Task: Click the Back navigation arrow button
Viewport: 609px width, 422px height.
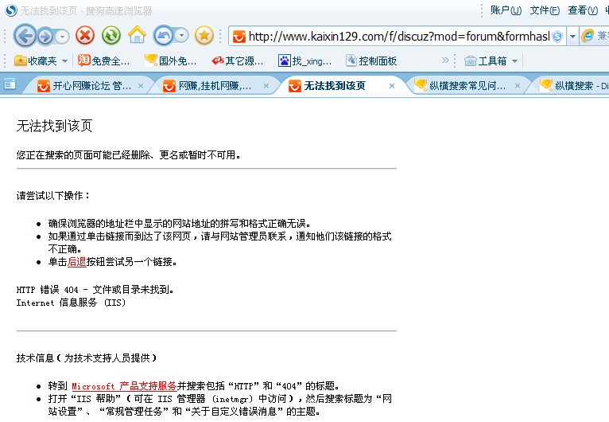Action: (25, 36)
